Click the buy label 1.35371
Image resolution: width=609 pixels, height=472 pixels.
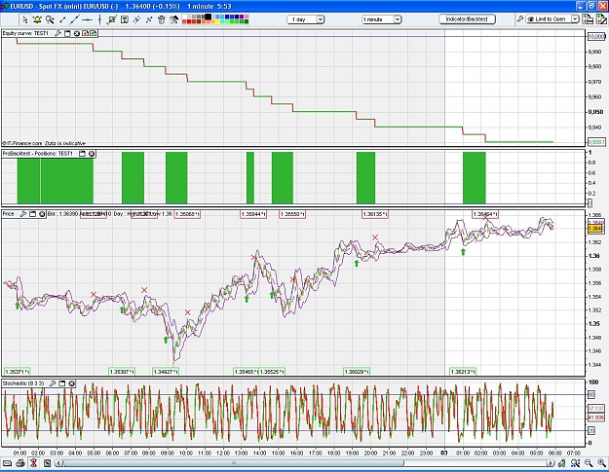pos(17,372)
